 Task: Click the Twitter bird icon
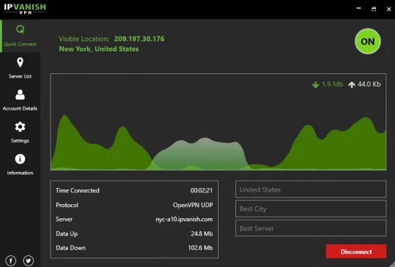click(x=28, y=261)
